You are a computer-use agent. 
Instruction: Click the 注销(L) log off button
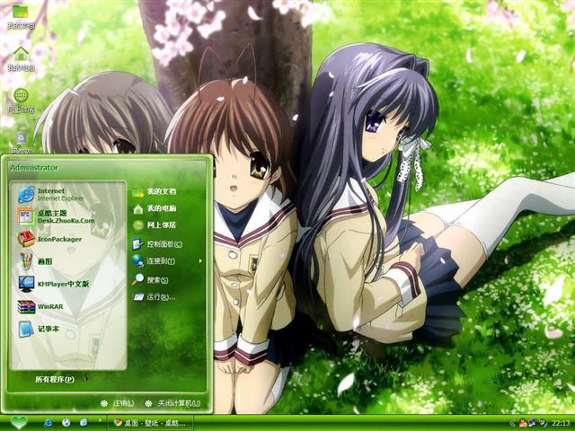118,403
